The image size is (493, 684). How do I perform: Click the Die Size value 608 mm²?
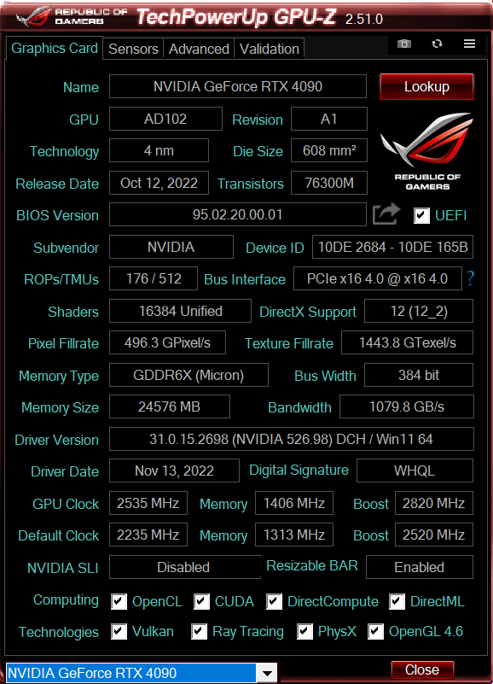tap(329, 150)
